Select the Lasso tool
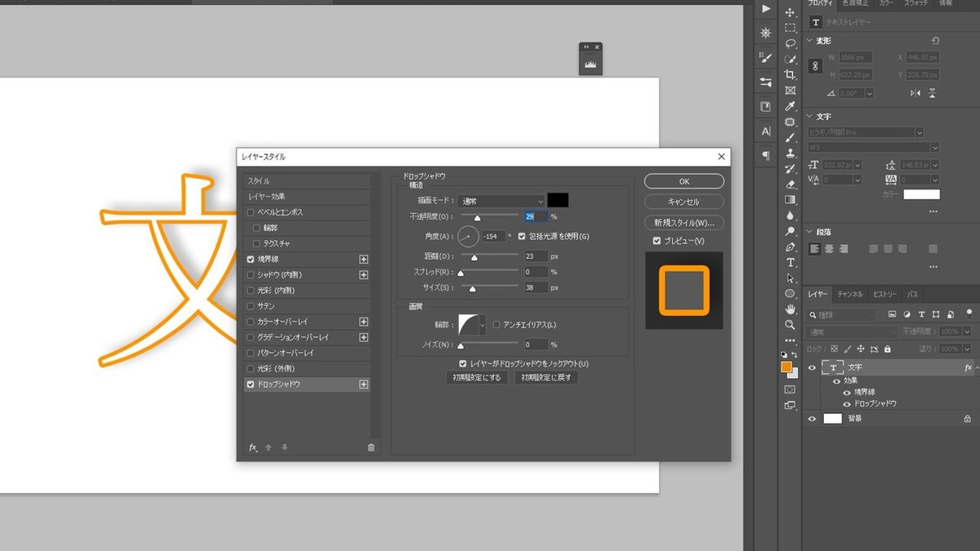 click(x=790, y=43)
